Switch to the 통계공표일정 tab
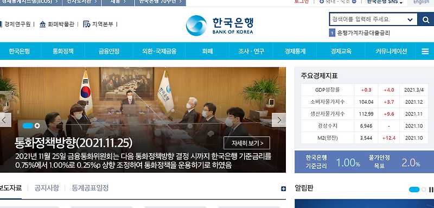 tap(90, 188)
